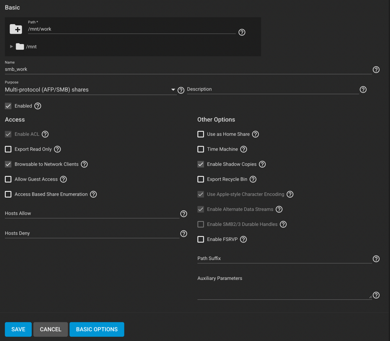Open help icon next to Time Machine
Screen dimensions: 390x341
coord(244,149)
